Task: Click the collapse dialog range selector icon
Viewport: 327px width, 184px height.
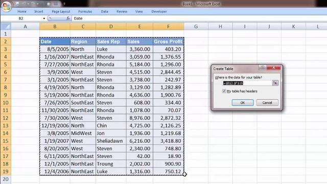Action: pos(275,83)
